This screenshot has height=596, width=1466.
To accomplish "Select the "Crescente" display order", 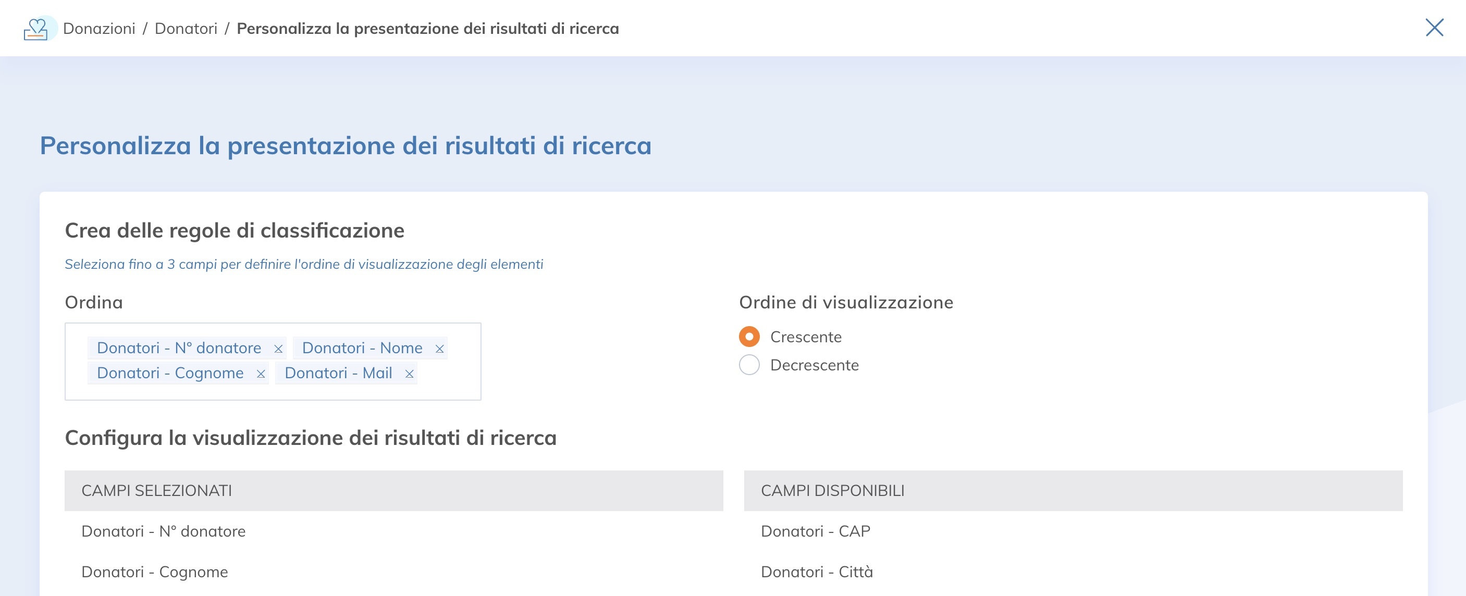I will click(x=749, y=336).
